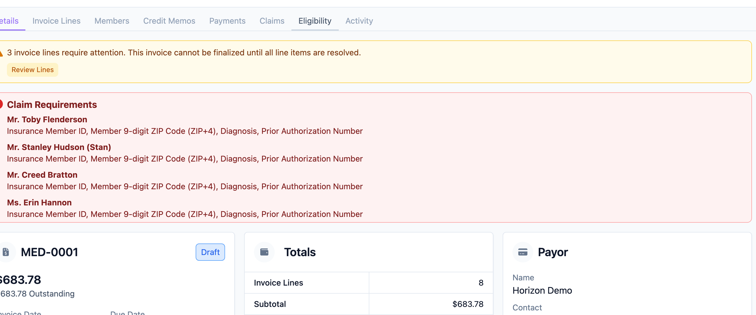The image size is (756, 315).
Task: Click the Payor card heading
Action: [x=553, y=252]
